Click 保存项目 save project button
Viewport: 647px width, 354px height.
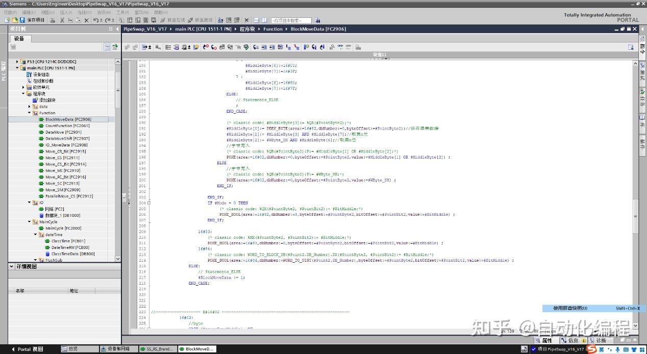[32, 20]
